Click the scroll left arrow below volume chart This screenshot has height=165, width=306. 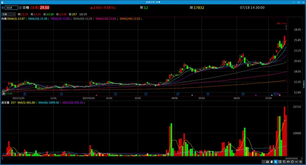[2, 158]
